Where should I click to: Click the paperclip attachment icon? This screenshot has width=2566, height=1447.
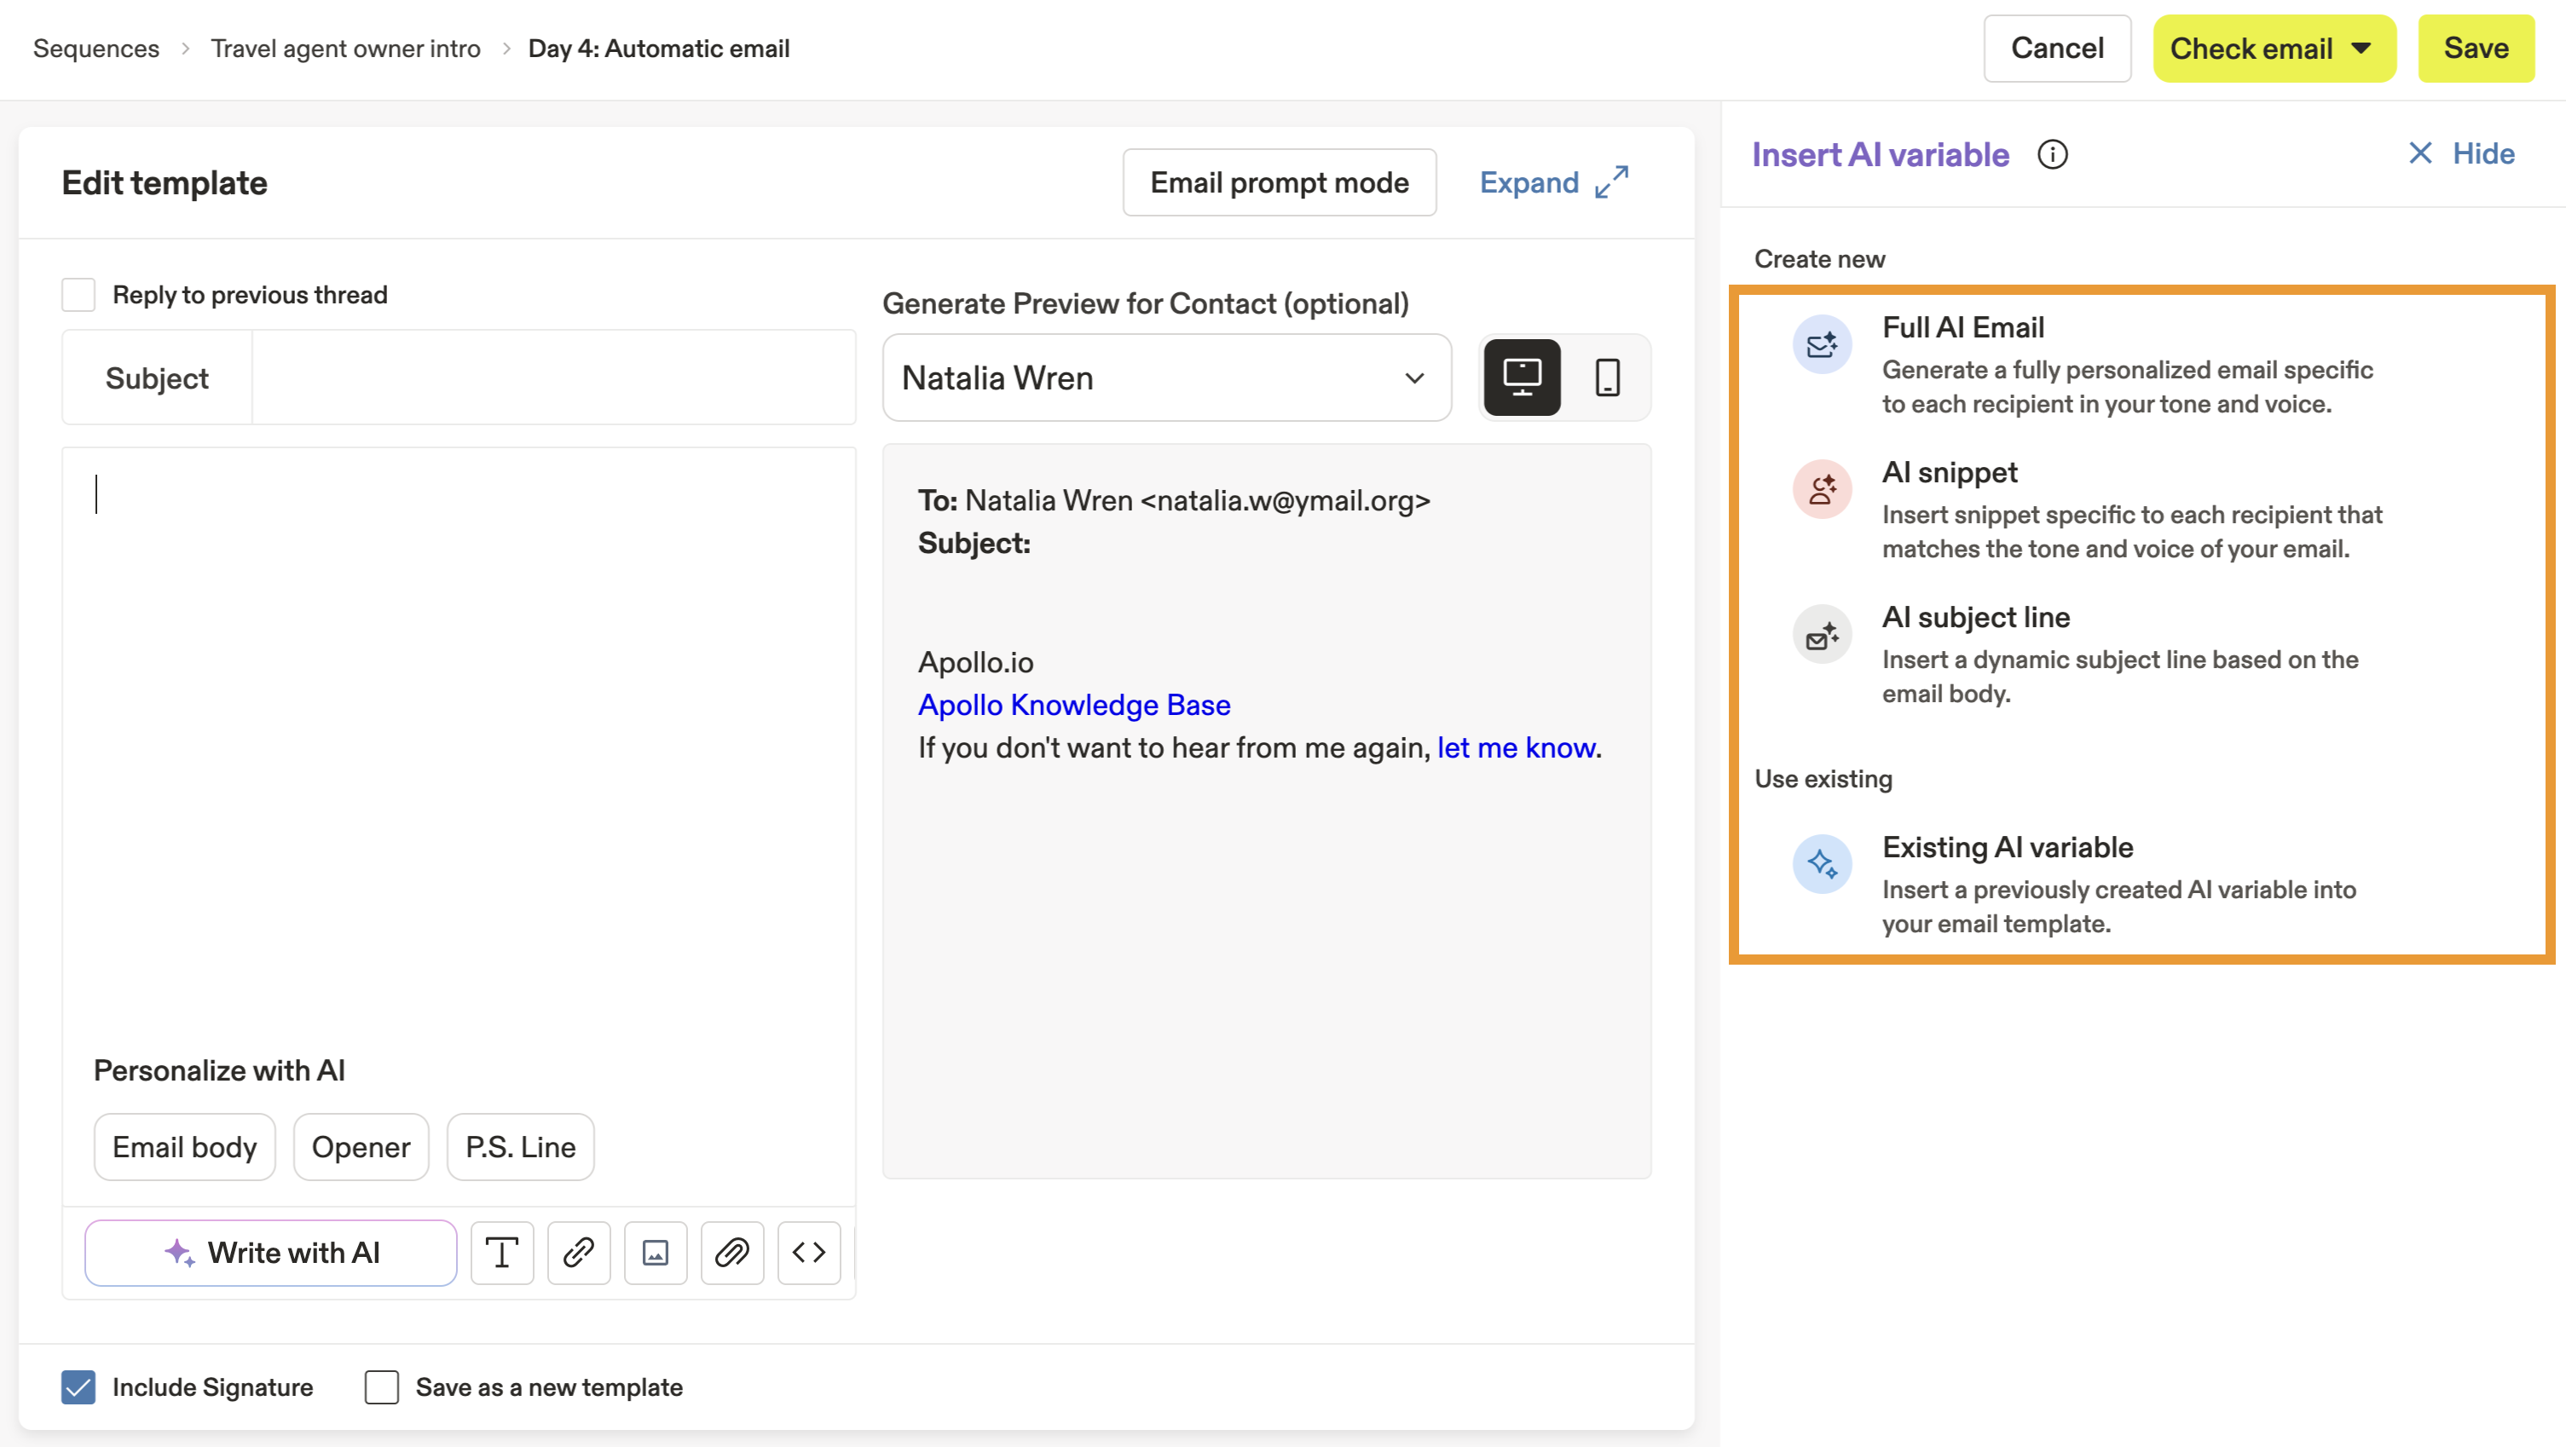[x=732, y=1253]
